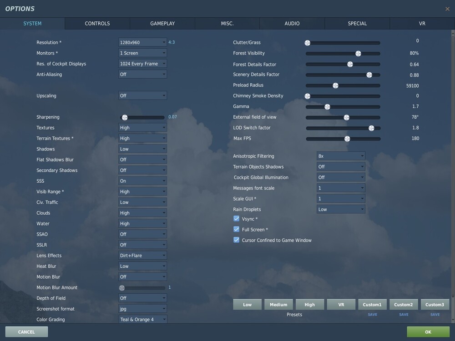
Task: Load the Custom1 preset
Action: click(372, 305)
